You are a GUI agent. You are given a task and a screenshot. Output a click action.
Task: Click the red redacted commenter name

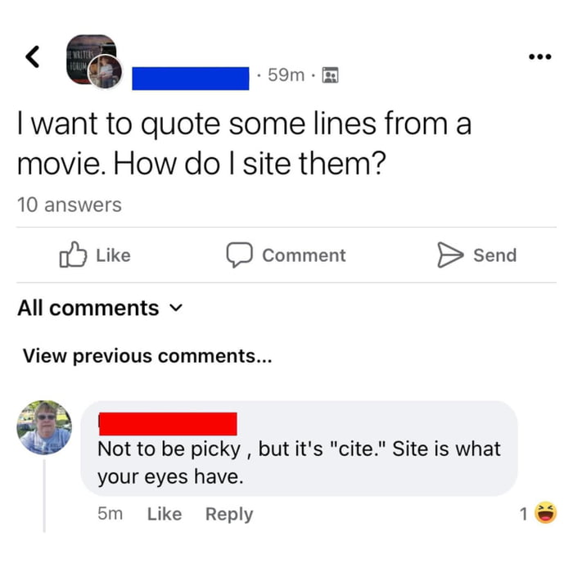pyautogui.click(x=167, y=423)
